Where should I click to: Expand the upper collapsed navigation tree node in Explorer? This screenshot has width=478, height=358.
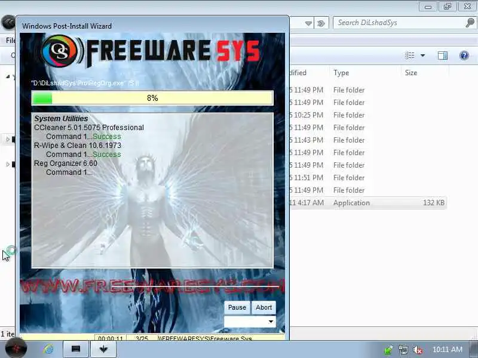[8, 140]
